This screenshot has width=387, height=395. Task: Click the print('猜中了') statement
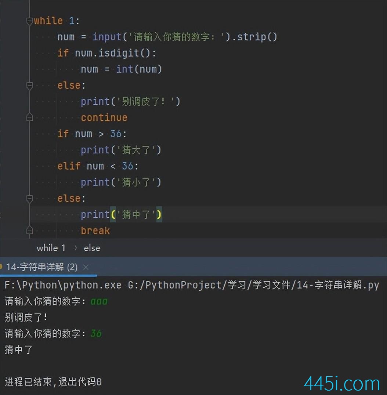[121, 215]
